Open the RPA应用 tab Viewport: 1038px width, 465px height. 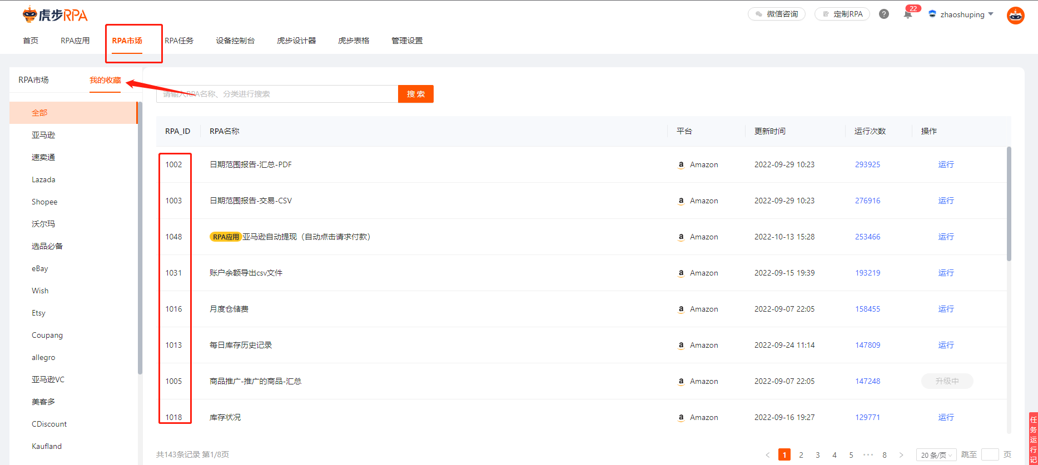75,41
